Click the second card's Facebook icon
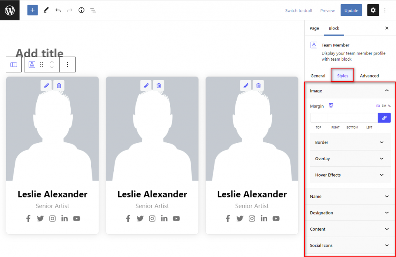 128,218
